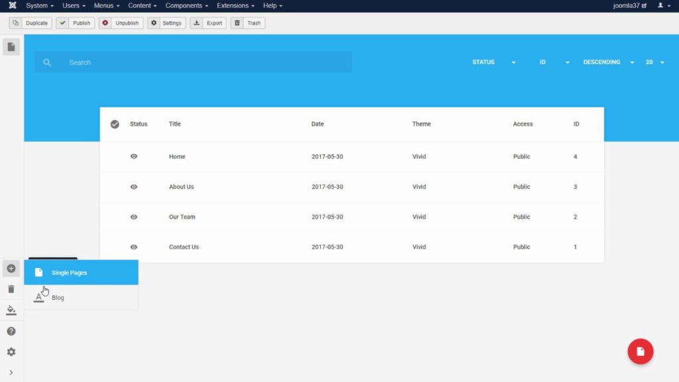Click the search magnifier icon
679x382 pixels.
(47, 62)
